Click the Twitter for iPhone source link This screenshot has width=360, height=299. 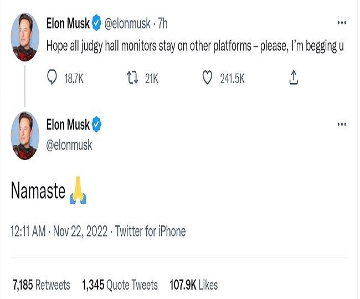click(x=151, y=231)
